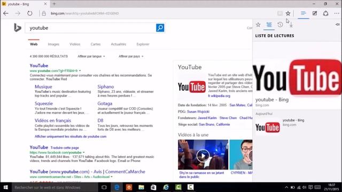This screenshot has height=192, width=342.
Task: Open fr.wikipedia.org link in info card
Action: (x=219, y=96)
